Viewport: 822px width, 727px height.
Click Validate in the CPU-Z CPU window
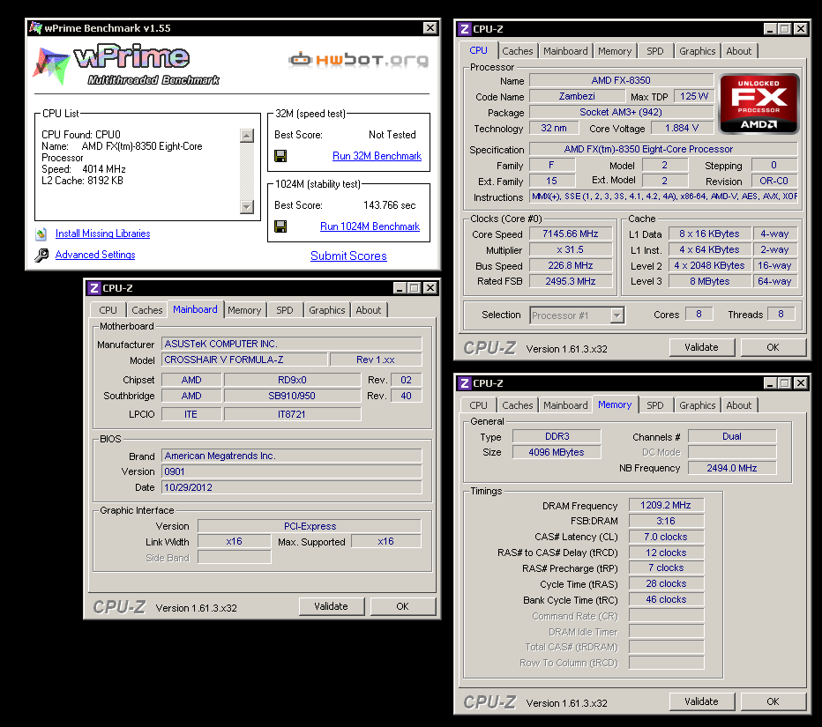tap(701, 347)
